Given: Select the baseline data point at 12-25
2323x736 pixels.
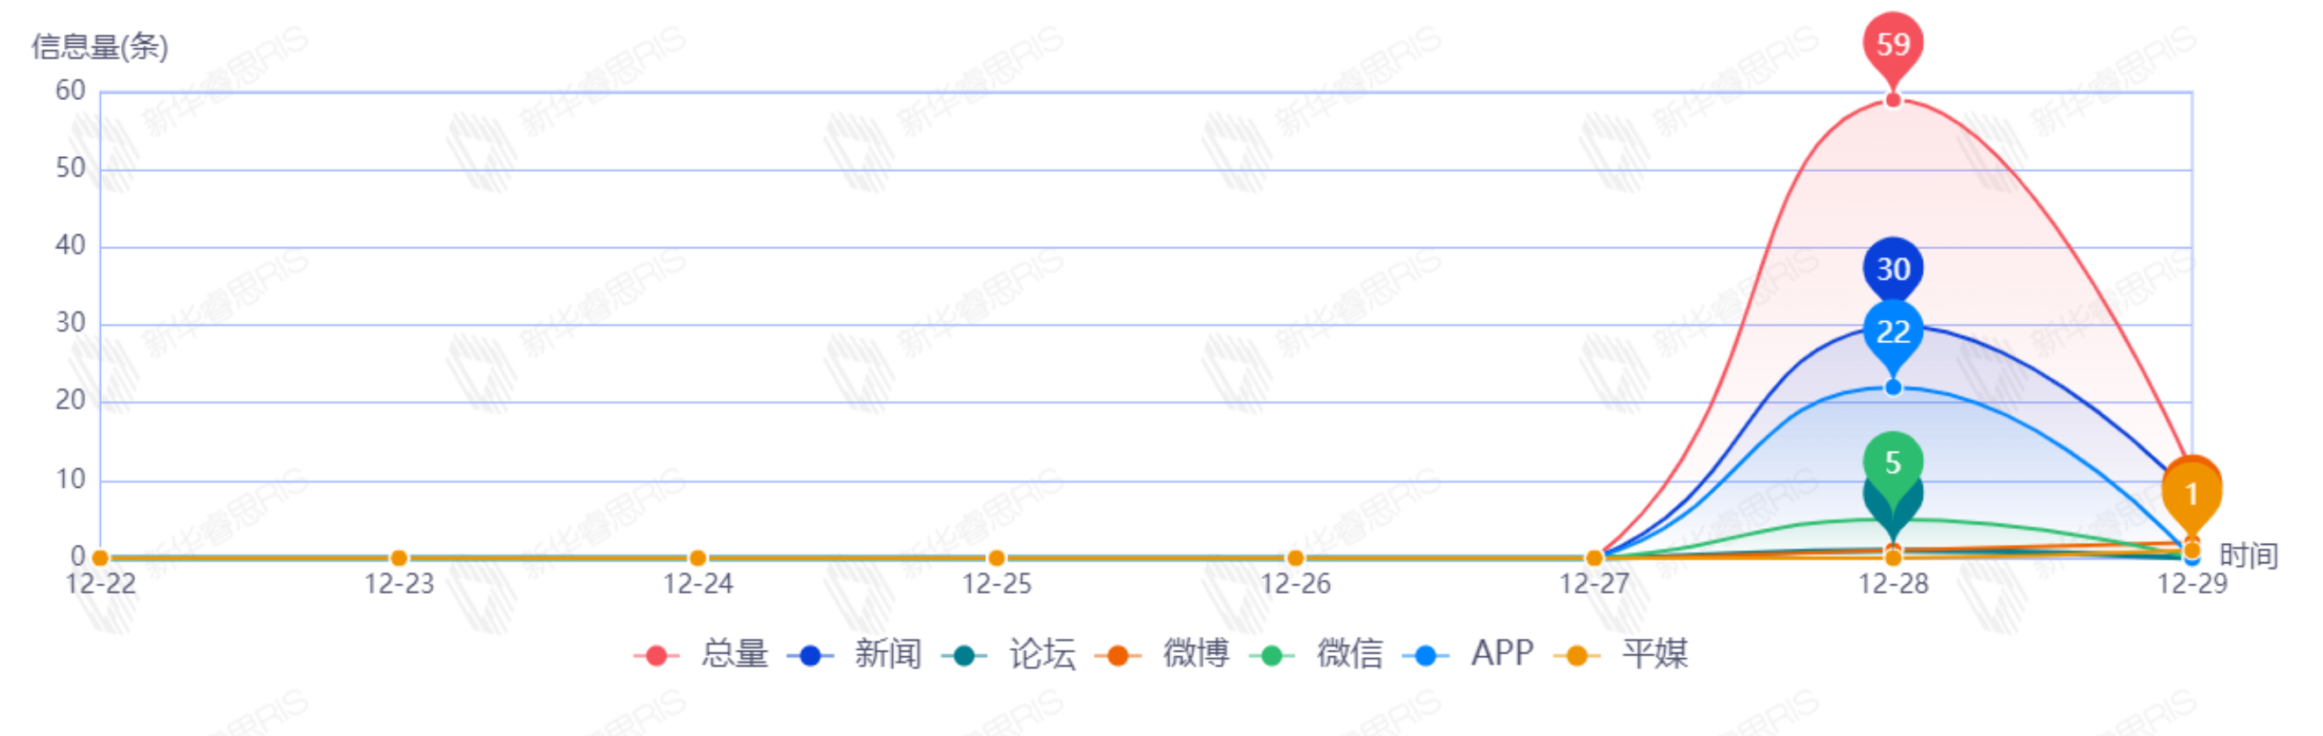Looking at the screenshot, I should coord(997,558).
